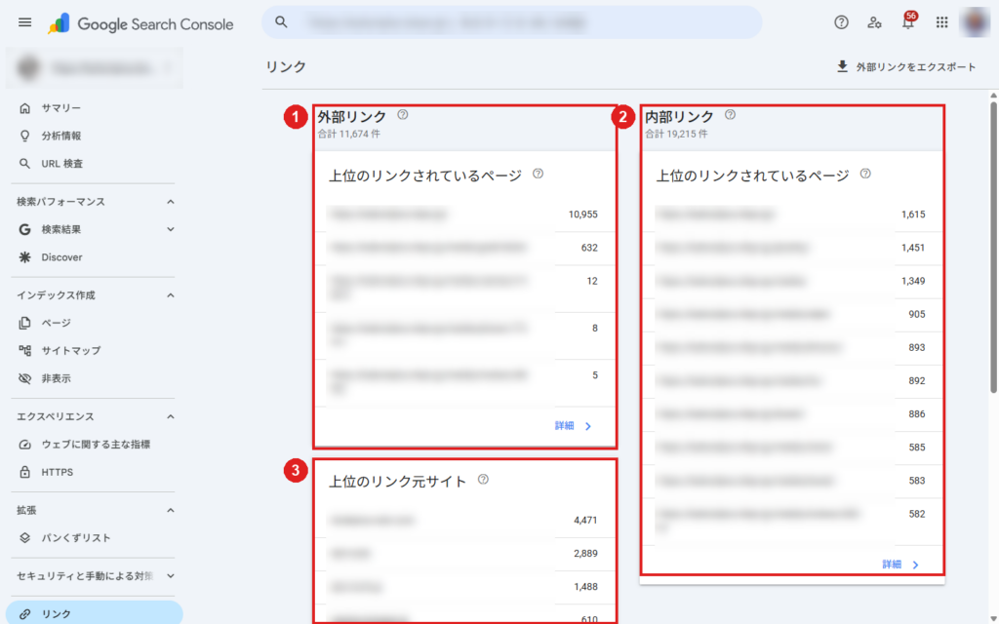The image size is (999, 624).
Task: Click the internal row with 905 links
Action: tap(792, 315)
